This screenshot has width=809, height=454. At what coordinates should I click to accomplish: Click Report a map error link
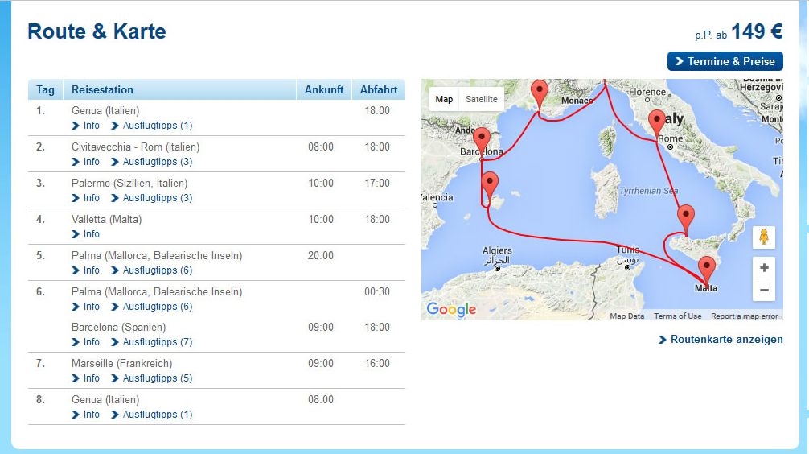click(x=744, y=316)
